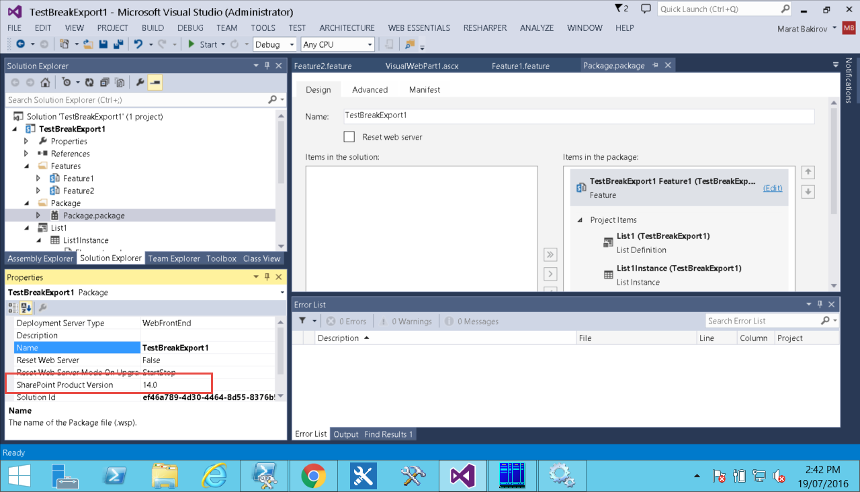Screen dimensions: 860x492
Task: Open Google Chrome from the taskbar
Action: [313, 476]
